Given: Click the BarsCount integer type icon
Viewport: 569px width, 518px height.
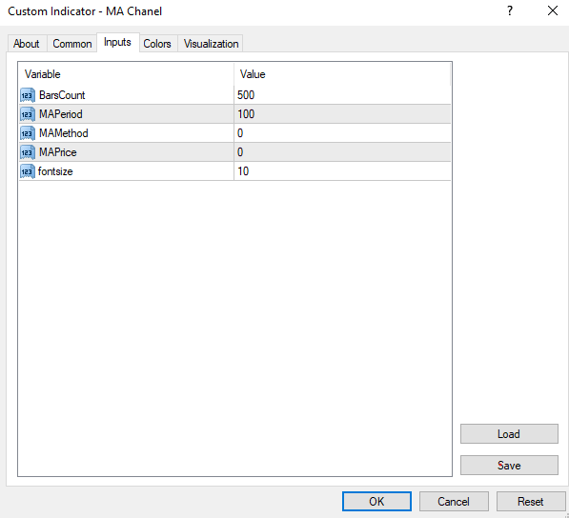Looking at the screenshot, I should 28,95.
